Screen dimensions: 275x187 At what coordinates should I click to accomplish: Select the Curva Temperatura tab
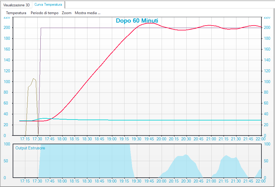(48, 5)
